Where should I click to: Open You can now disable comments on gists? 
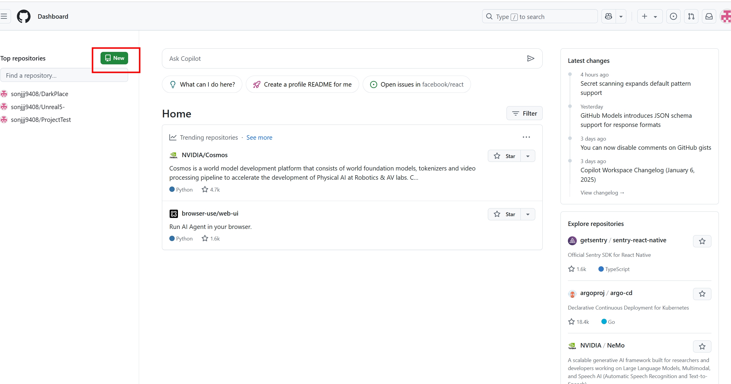pos(646,147)
